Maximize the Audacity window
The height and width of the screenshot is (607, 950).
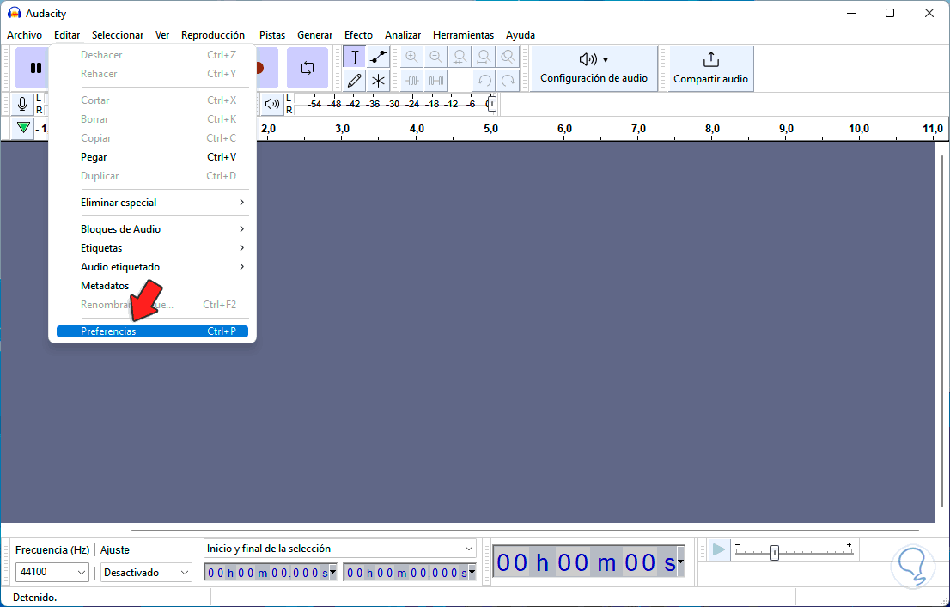(889, 14)
